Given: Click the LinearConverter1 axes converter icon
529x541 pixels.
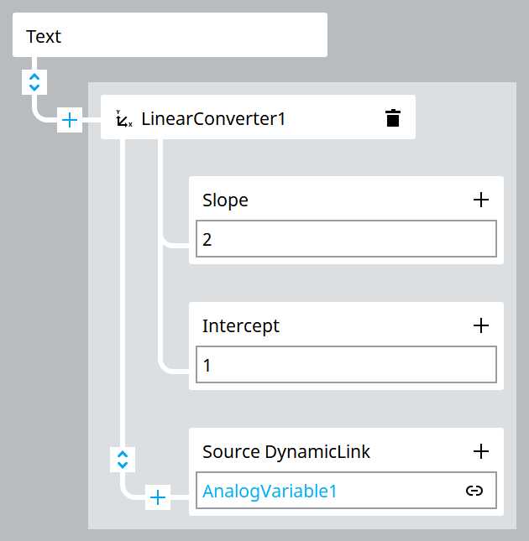Looking at the screenshot, I should (x=123, y=119).
